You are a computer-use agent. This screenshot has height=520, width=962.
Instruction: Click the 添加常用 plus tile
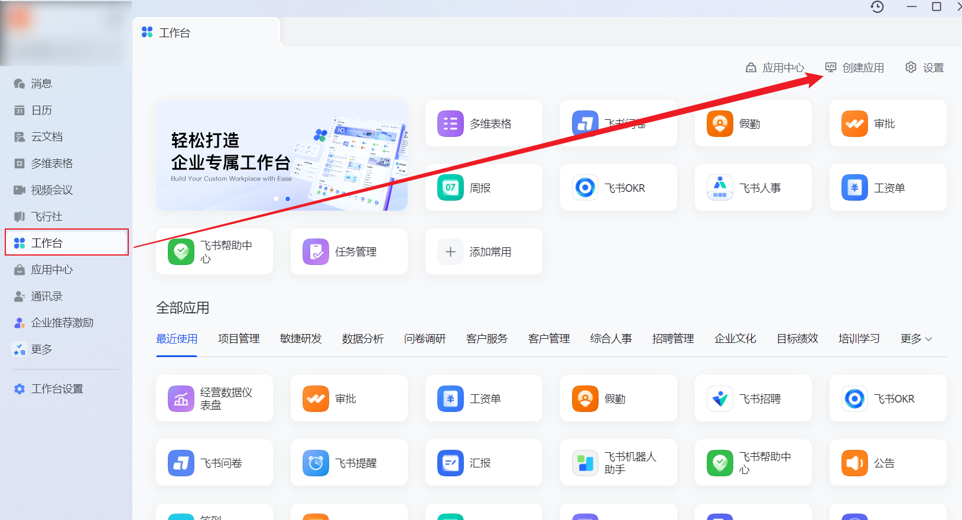[483, 251]
